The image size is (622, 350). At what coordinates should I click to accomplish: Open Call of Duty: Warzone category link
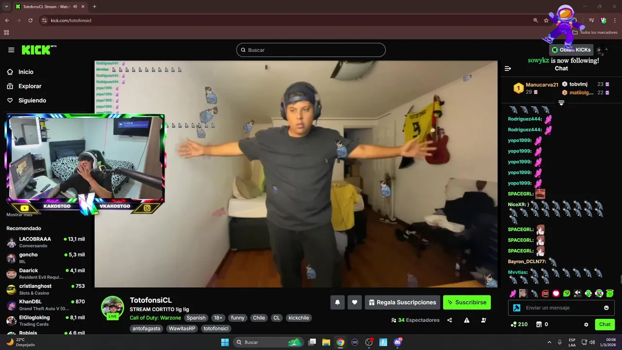tap(155, 318)
